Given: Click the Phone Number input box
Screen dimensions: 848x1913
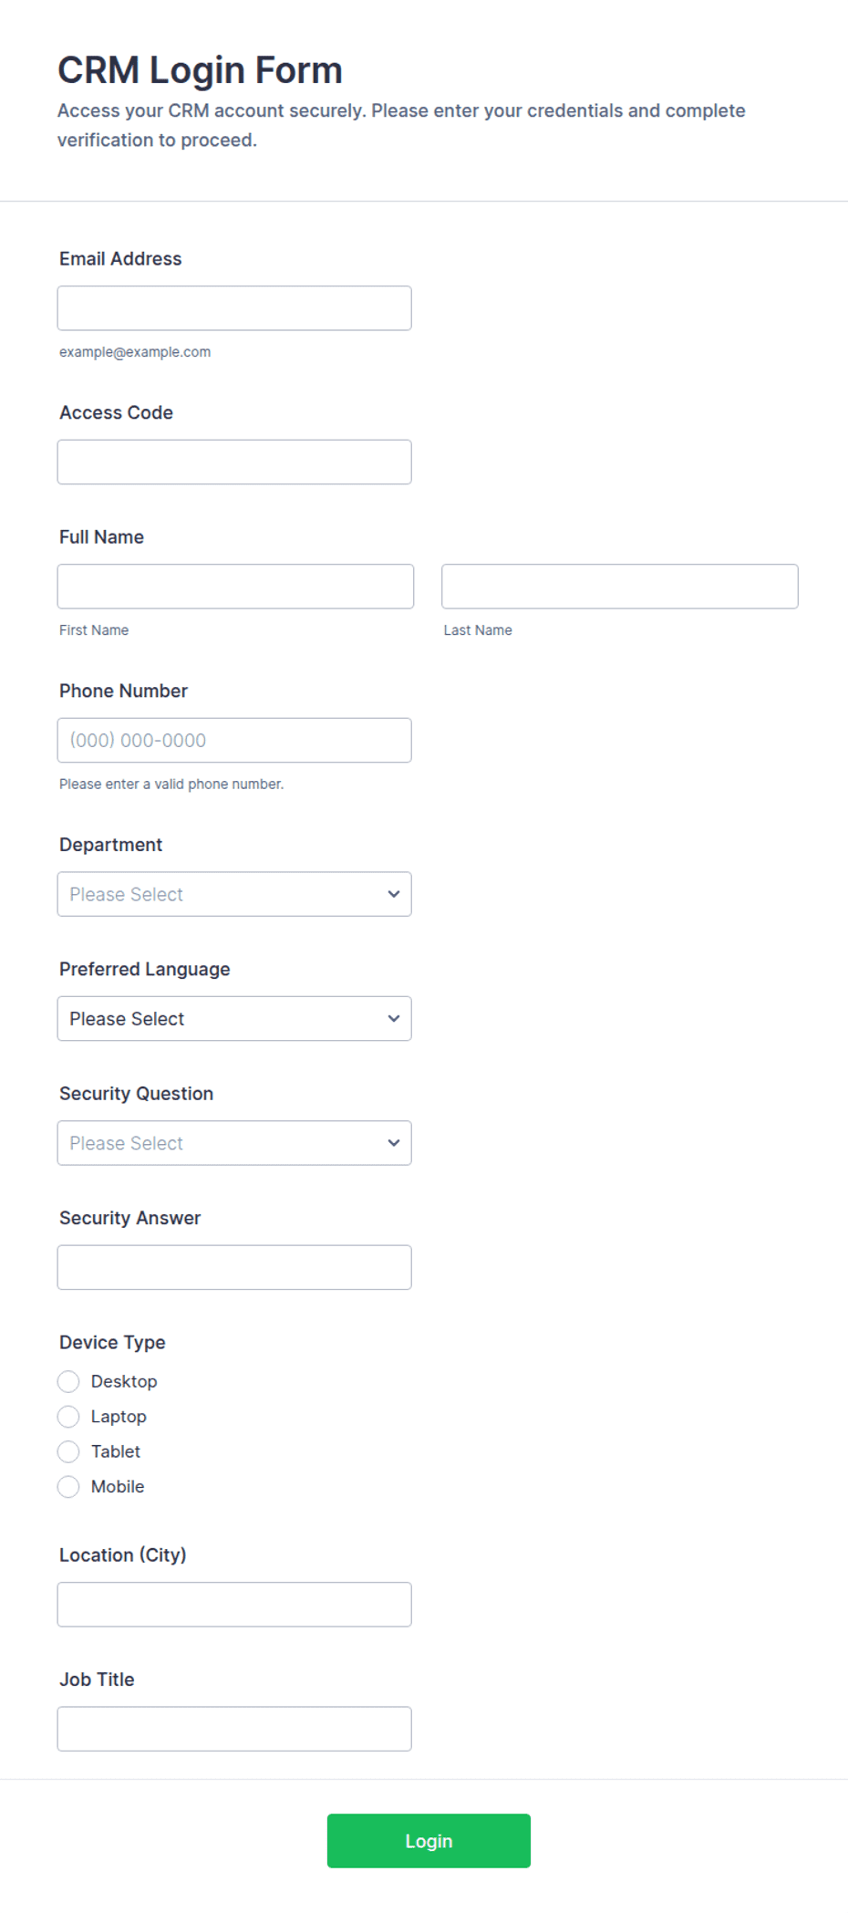Looking at the screenshot, I should click(x=234, y=741).
